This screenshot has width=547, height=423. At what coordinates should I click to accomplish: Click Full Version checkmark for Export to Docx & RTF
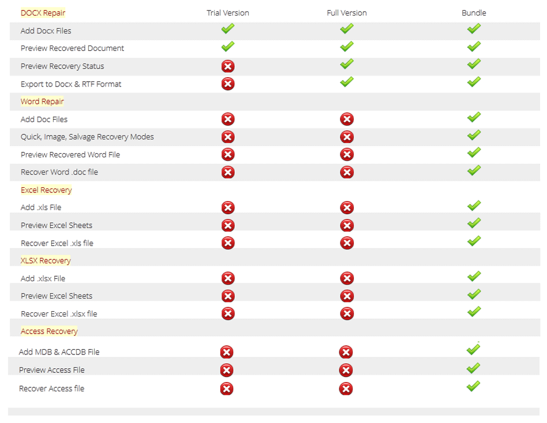click(x=347, y=81)
